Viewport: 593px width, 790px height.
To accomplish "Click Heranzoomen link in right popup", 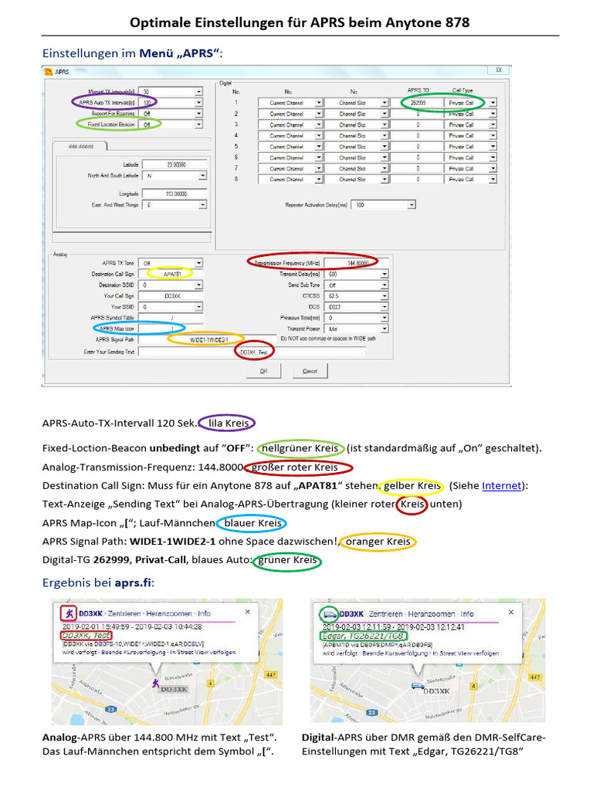I will 431,613.
